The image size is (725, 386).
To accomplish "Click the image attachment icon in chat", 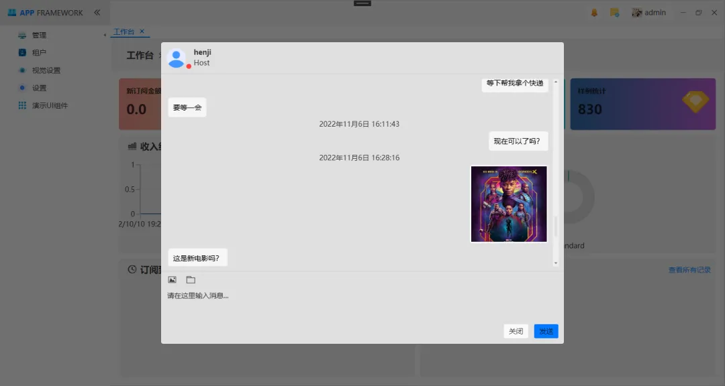I will pos(172,279).
